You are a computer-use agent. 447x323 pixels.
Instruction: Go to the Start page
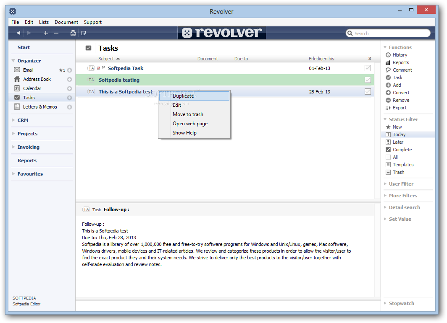pos(24,47)
